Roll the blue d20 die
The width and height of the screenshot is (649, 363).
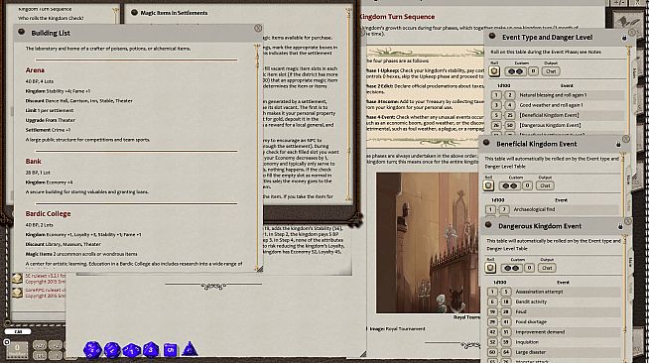(x=92, y=350)
